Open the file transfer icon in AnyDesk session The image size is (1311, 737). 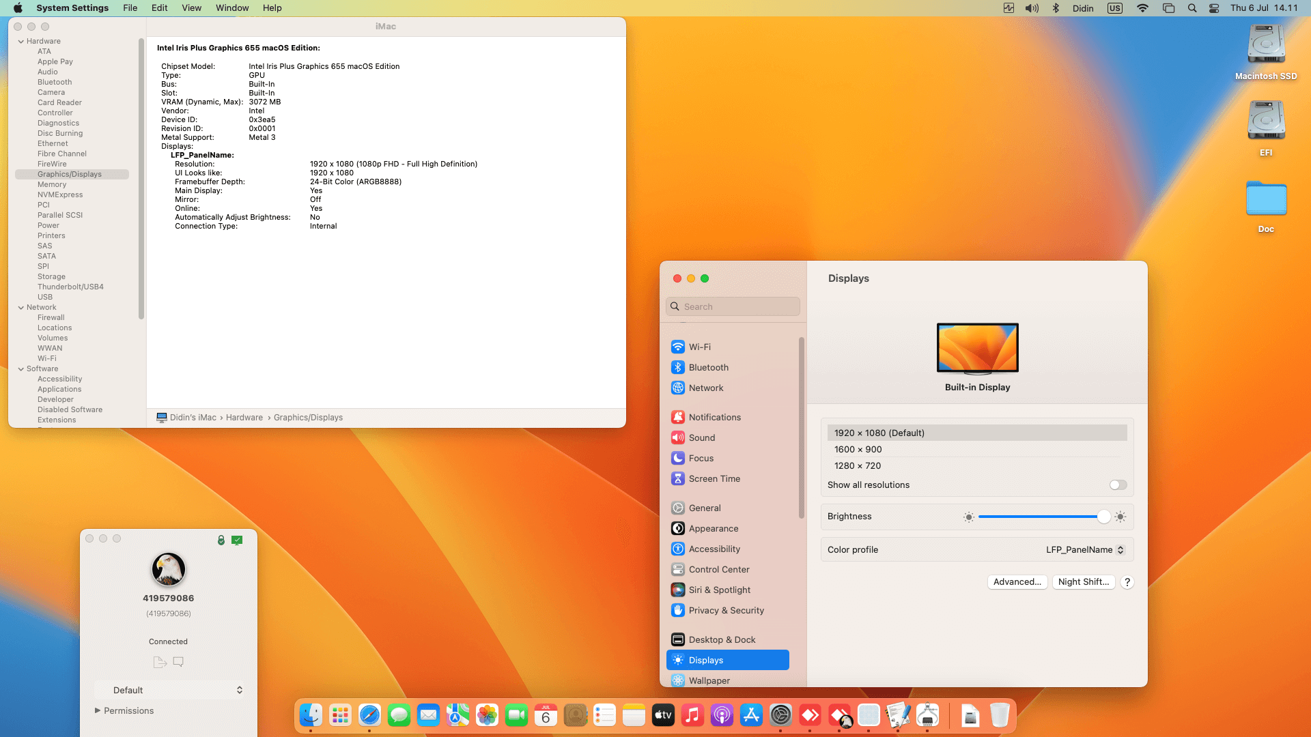pos(159,662)
